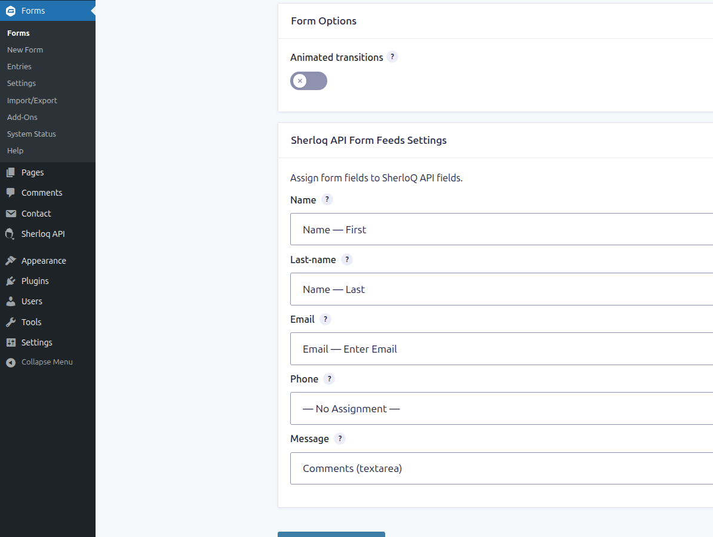Click the Tools wrench icon
This screenshot has height=537, width=713.
[11, 322]
